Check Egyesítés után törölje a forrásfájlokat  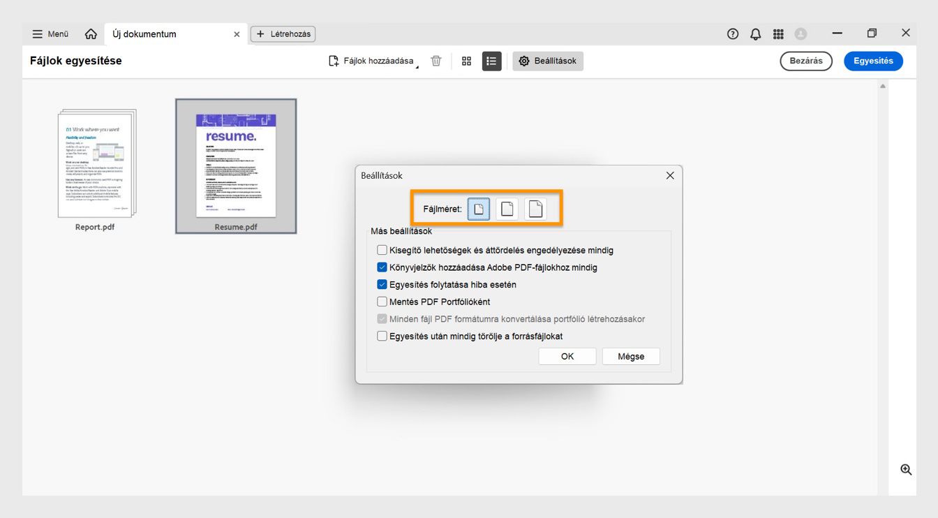click(x=382, y=336)
